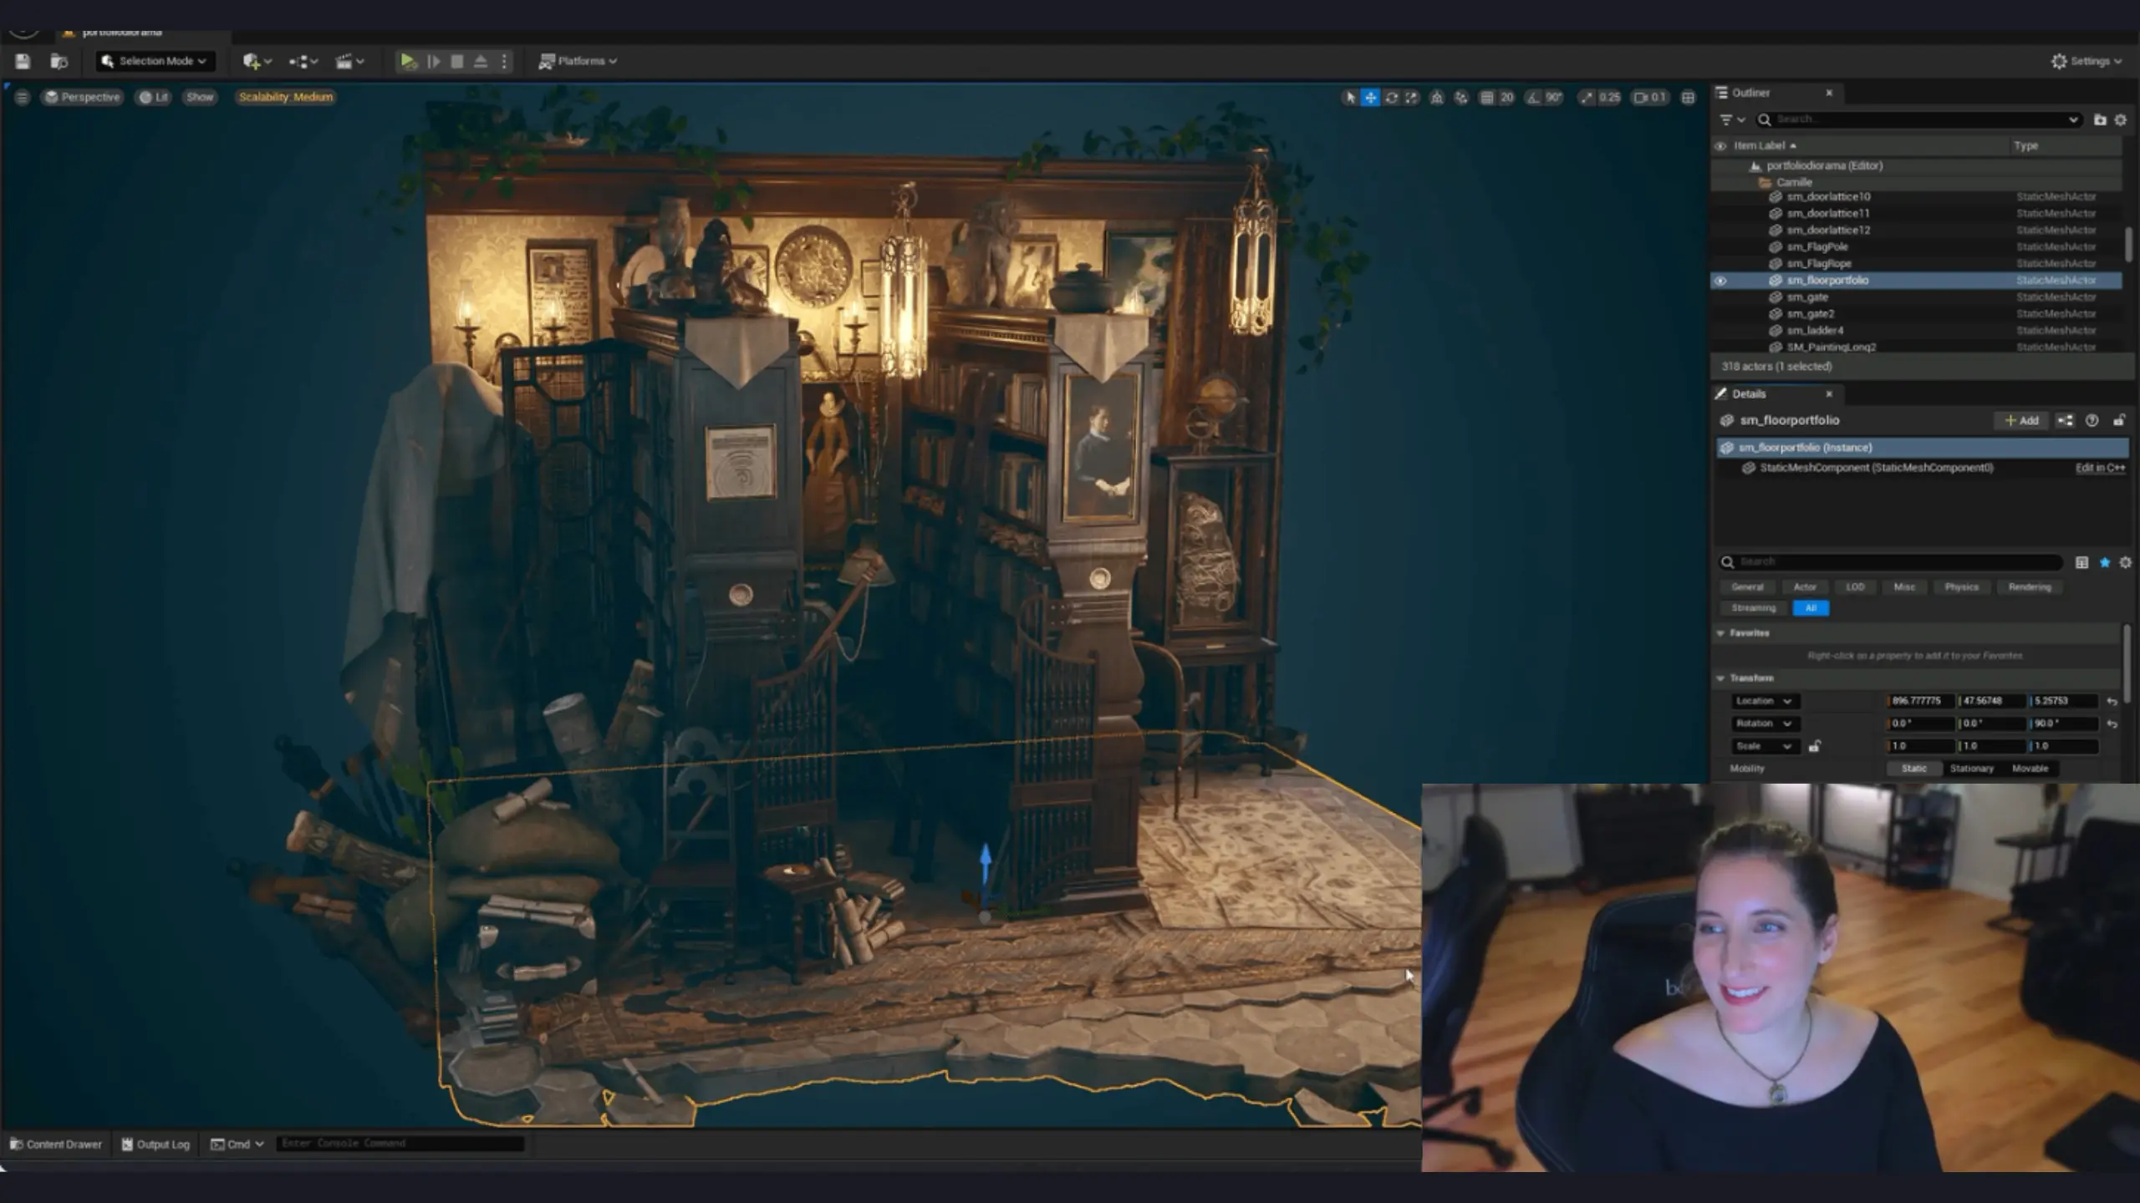Select the rotate transform gizmo tool
The image size is (2140, 1203).
[x=1391, y=98]
